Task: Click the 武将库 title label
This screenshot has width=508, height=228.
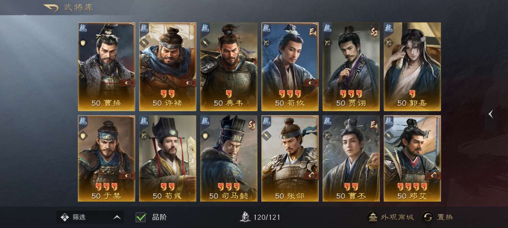Action: (x=78, y=7)
